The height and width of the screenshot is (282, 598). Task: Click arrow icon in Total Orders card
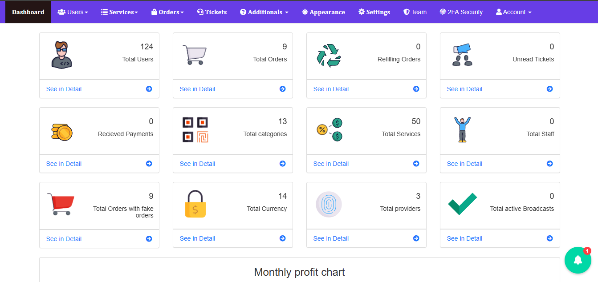pos(282,89)
